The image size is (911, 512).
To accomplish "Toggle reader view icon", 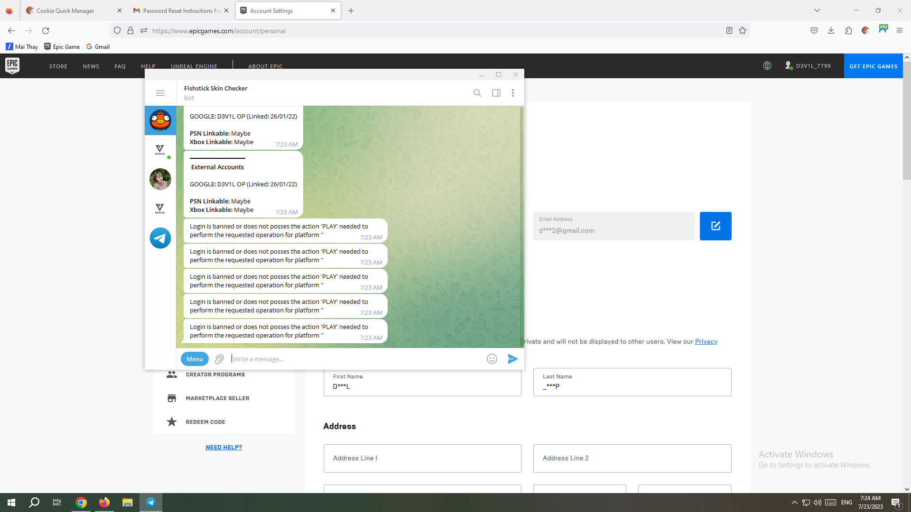I will [729, 31].
